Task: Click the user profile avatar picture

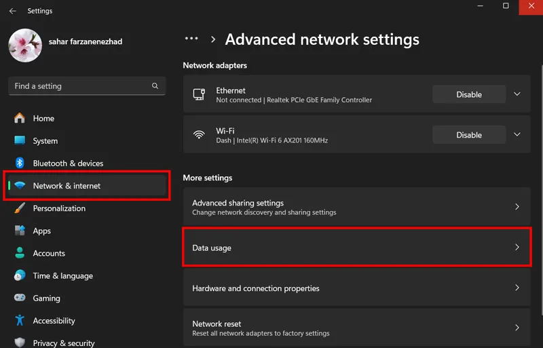Action: pos(25,45)
